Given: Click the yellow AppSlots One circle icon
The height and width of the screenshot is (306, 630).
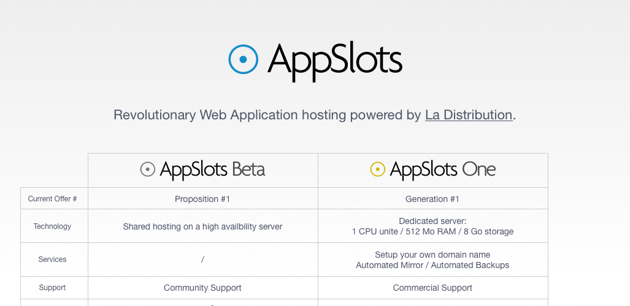Looking at the screenshot, I should [x=378, y=170].
